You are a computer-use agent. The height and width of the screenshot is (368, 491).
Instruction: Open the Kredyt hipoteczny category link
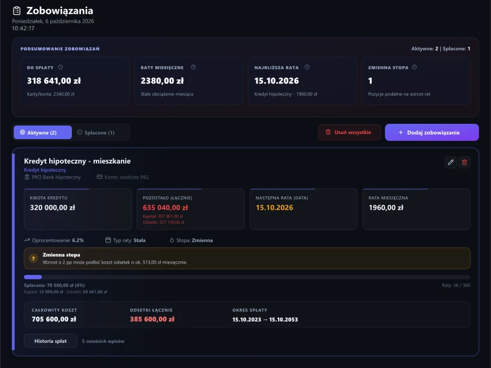click(x=45, y=170)
